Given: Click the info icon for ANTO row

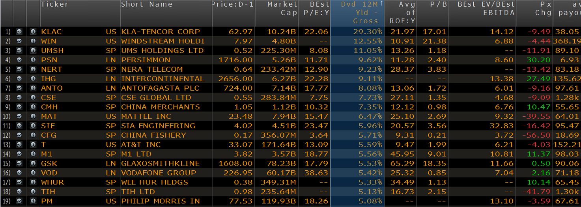Looking at the screenshot, I should (x=33, y=88).
